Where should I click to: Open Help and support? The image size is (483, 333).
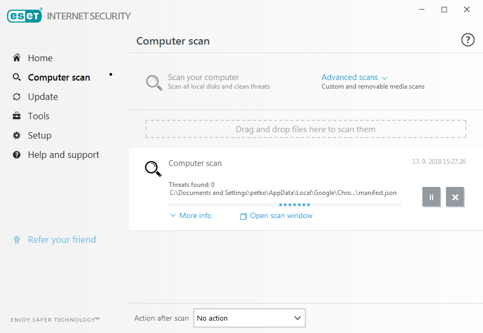63,155
